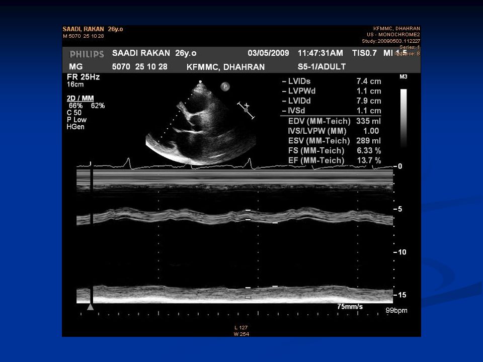Click the PHILIPS logo in header

(x=87, y=54)
